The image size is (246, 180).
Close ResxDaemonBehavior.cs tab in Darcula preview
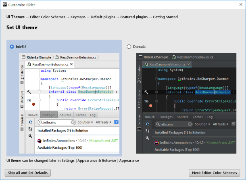point(189,64)
